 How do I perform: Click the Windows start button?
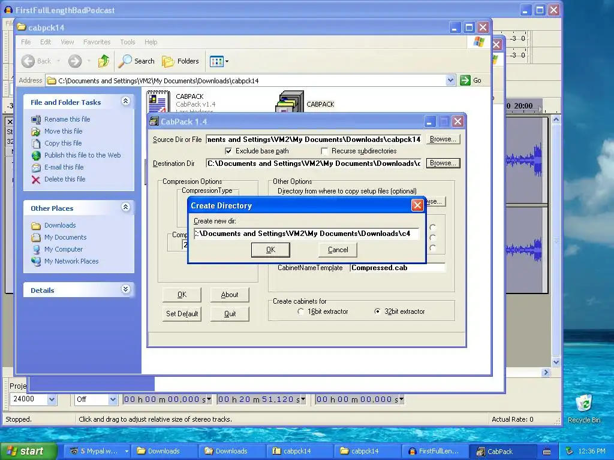pos(28,451)
